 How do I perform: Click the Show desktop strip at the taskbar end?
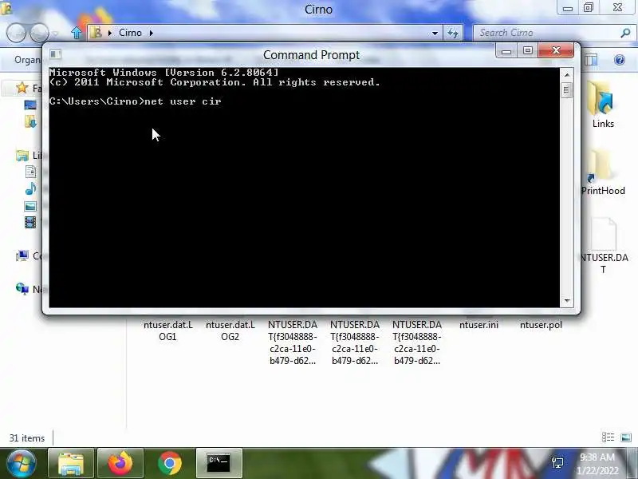(x=634, y=463)
